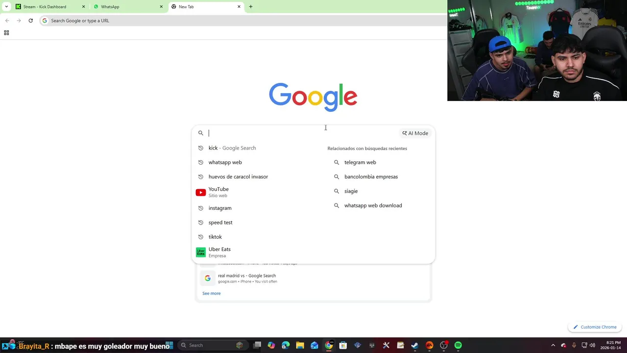This screenshot has width=627, height=353.
Task: Open EA app from taskbar
Action: click(429, 345)
